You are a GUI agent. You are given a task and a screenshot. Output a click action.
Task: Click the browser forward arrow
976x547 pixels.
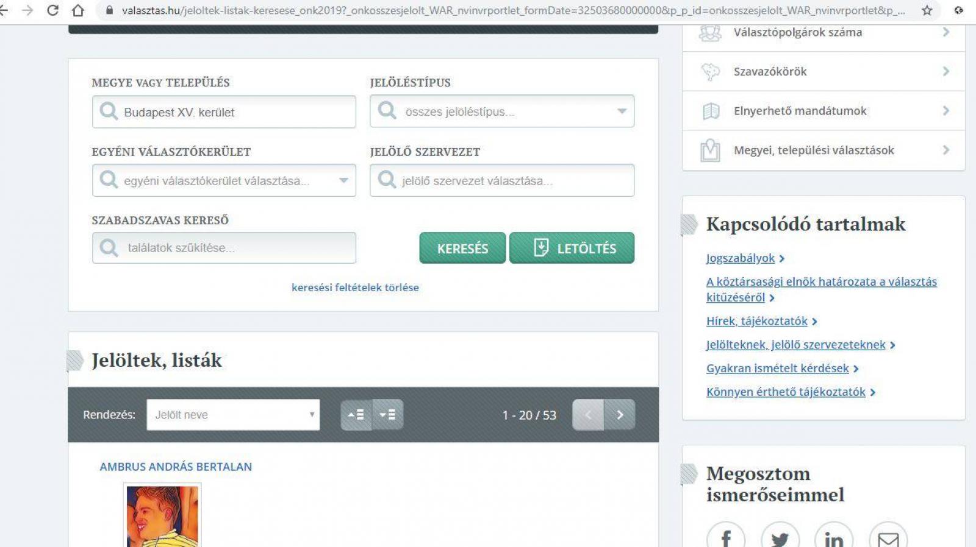point(27,10)
